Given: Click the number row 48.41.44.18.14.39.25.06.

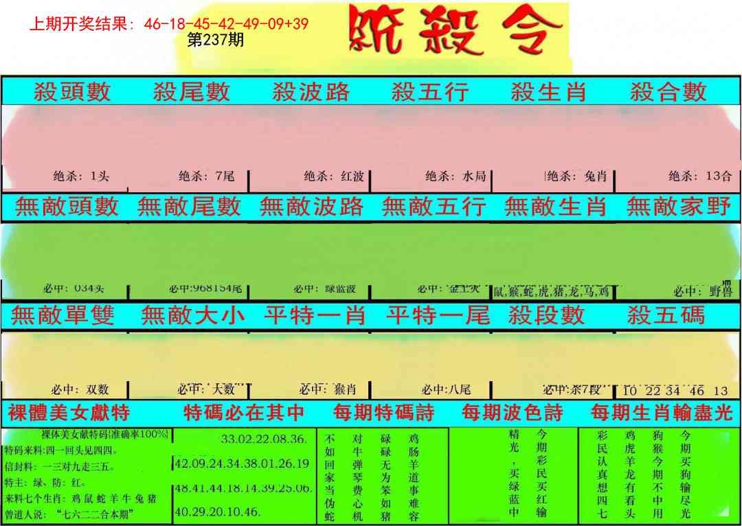Looking at the screenshot, I should click(x=243, y=488).
